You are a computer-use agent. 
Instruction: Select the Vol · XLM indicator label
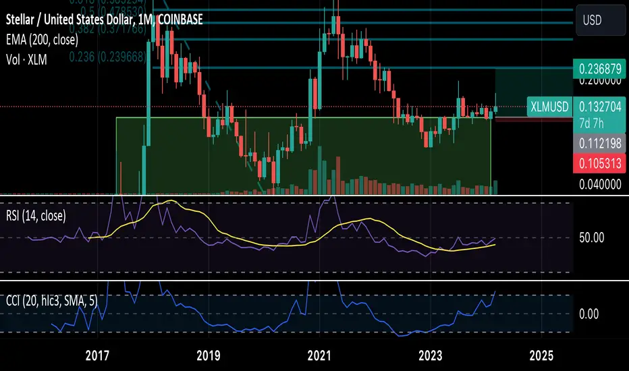[x=26, y=60]
